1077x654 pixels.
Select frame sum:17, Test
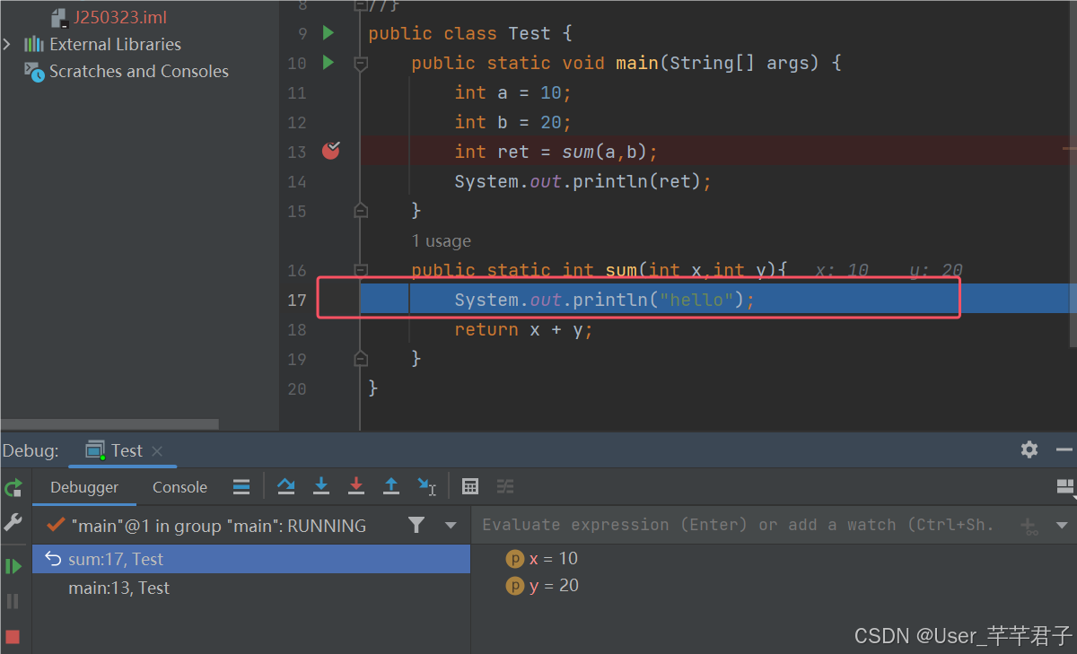[251, 559]
